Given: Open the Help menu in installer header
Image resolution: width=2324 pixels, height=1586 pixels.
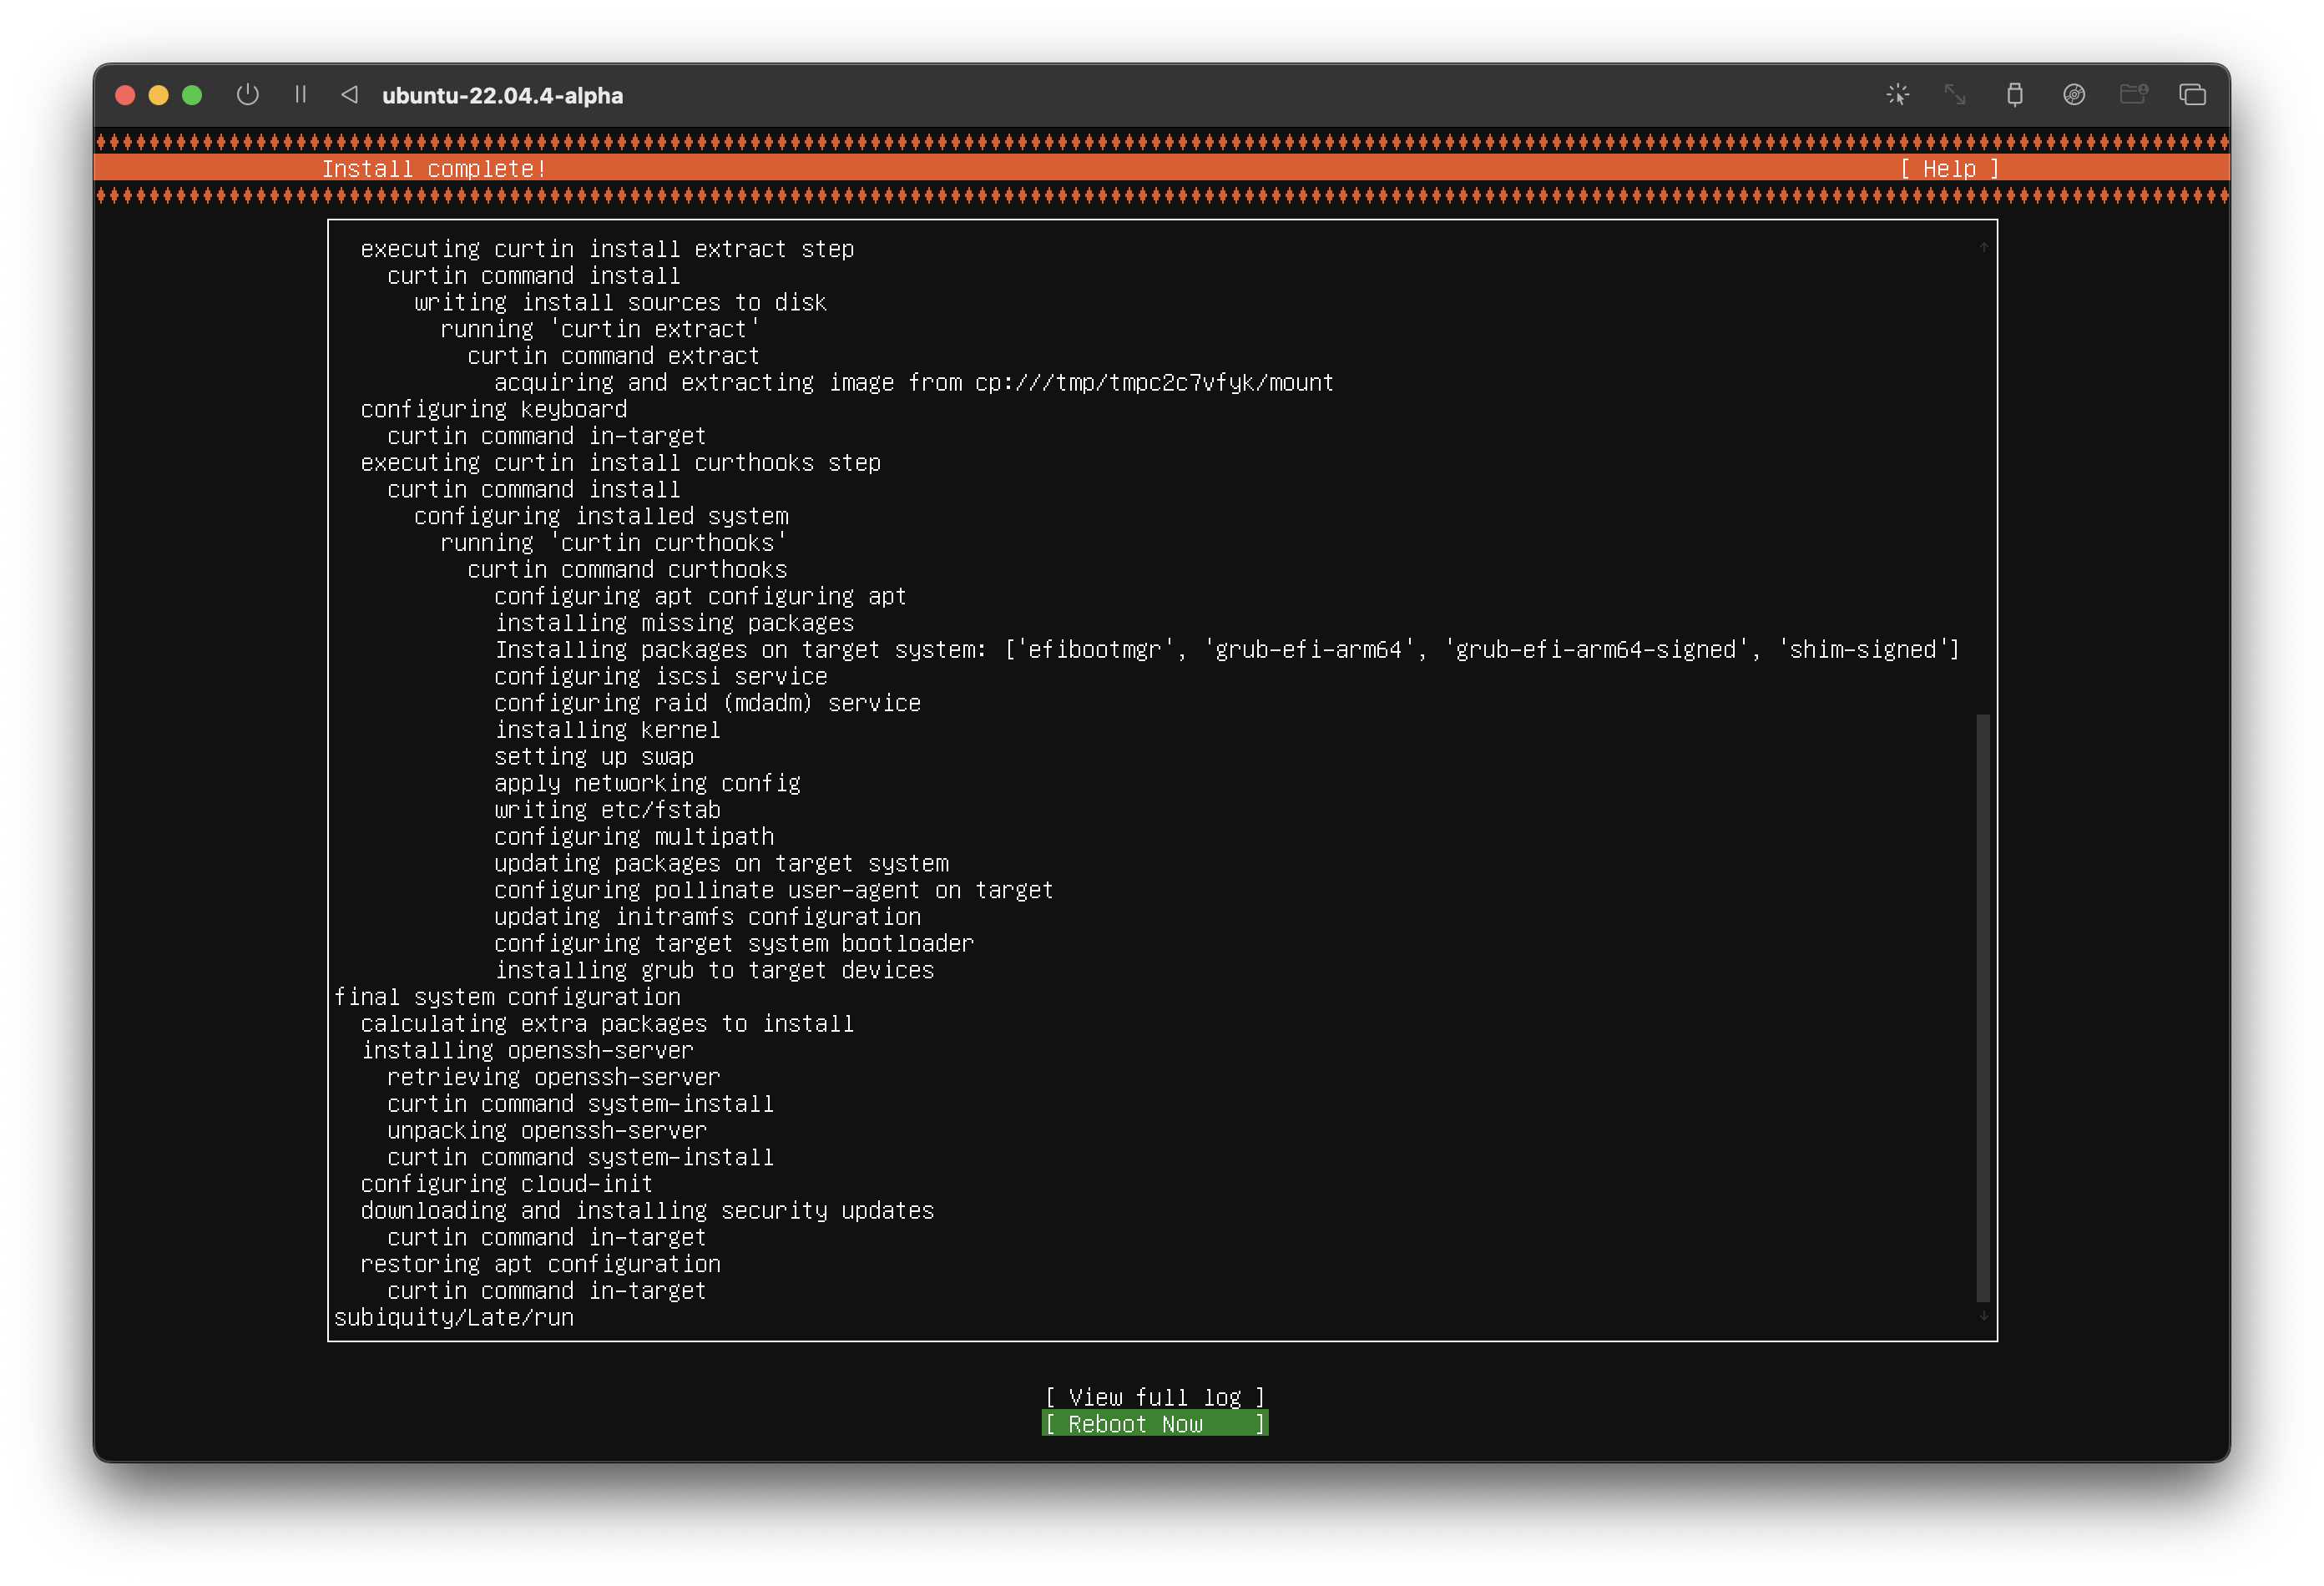Looking at the screenshot, I should pos(1949,169).
